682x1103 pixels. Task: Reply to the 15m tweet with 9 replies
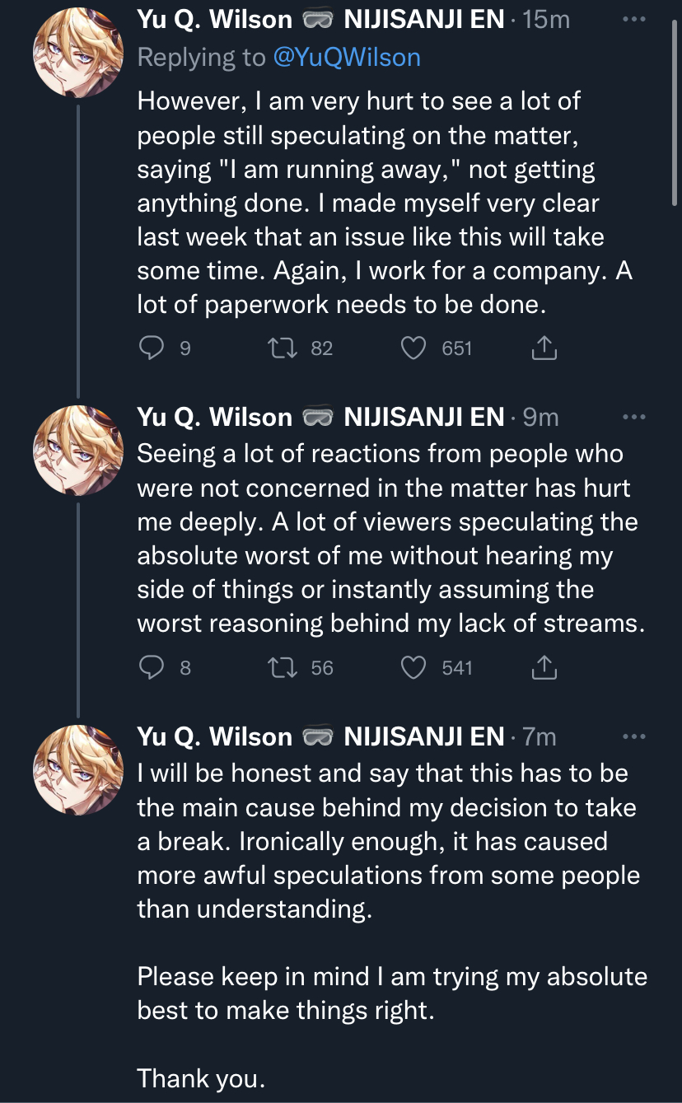pos(152,348)
